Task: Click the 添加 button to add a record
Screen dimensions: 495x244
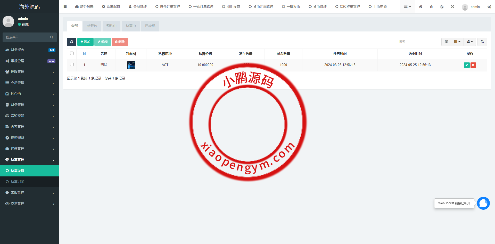Action: 85,42
